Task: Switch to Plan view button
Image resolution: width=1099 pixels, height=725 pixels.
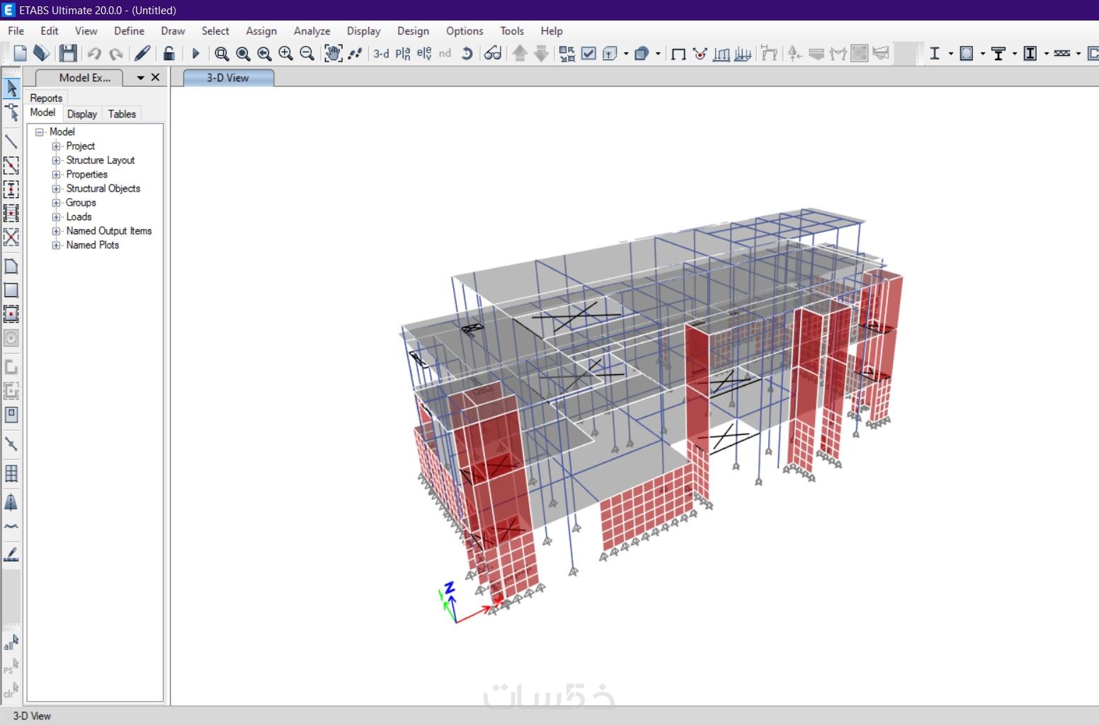Action: click(x=403, y=53)
